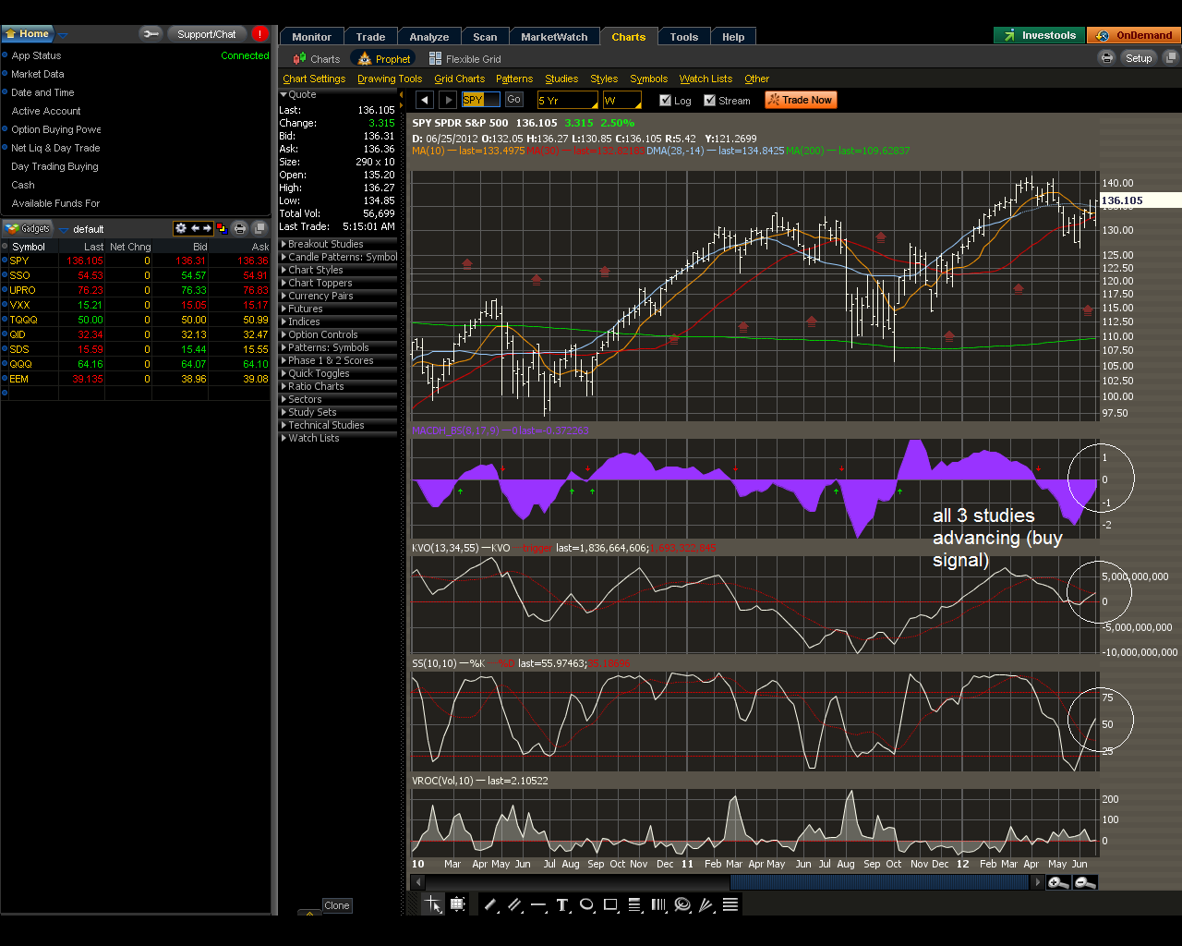Toggle the Log scale checkbox
This screenshot has width=1182, height=946.
(x=665, y=100)
